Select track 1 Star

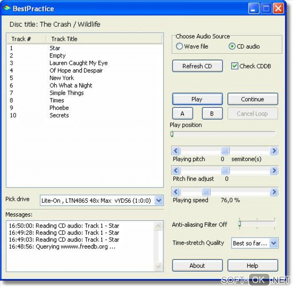pos(84,48)
